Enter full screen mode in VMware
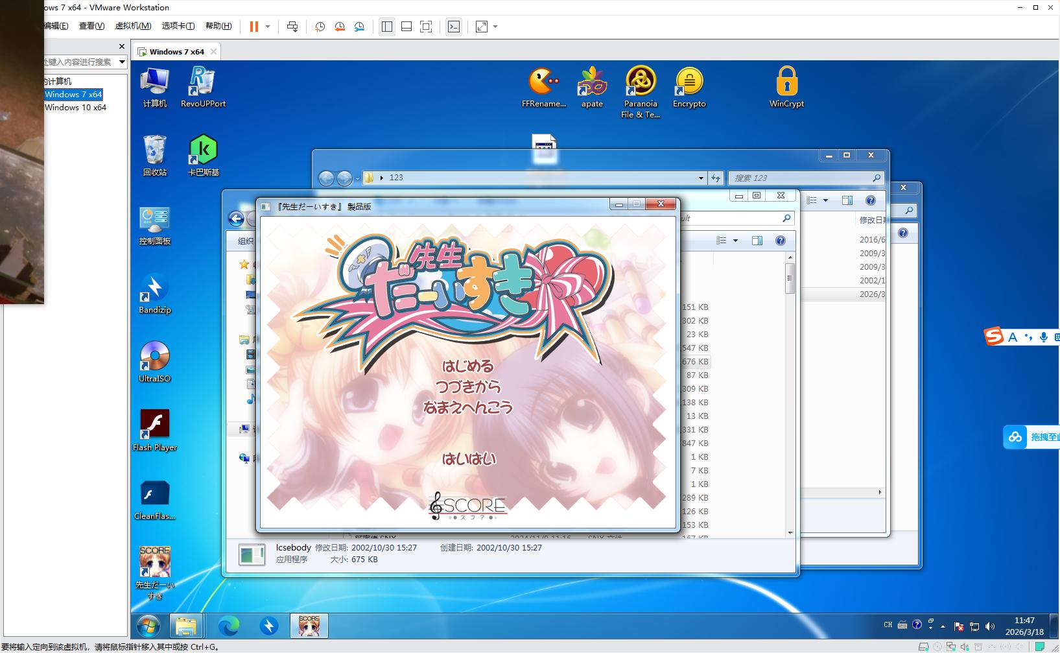 [426, 27]
